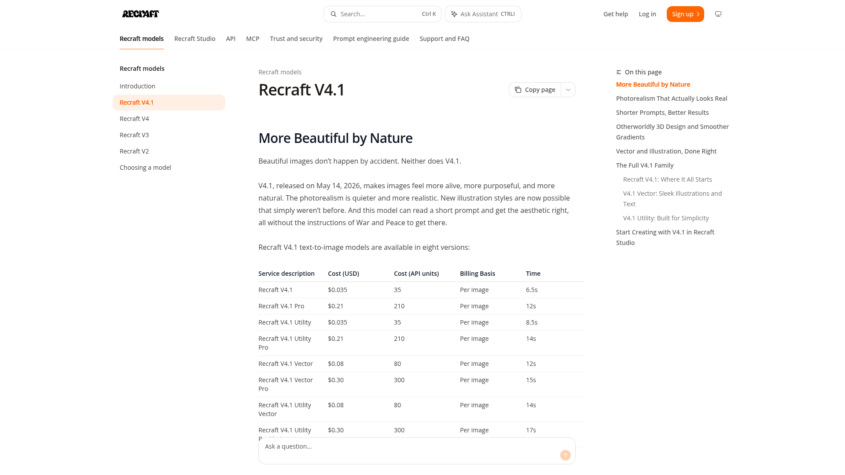Viewport: 845px width, 475px height.
Task: Switch to Recraft Studio tab
Action: click(195, 39)
